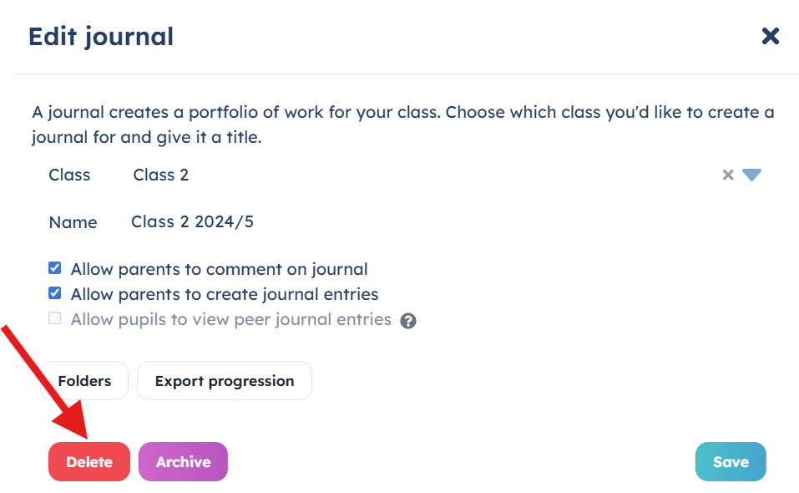Screen dimensions: 799x493
Task: Click Export progression button
Action: pyautogui.click(x=225, y=381)
